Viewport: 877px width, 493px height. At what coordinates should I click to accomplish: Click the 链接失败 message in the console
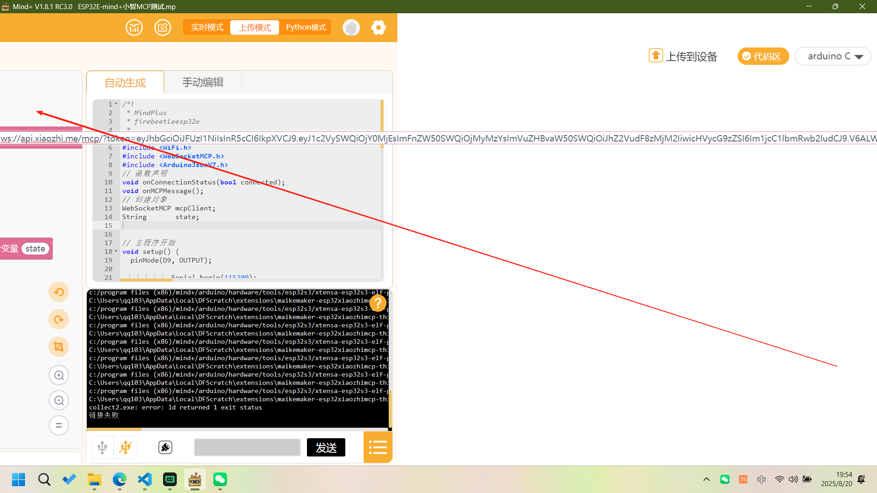(x=104, y=415)
